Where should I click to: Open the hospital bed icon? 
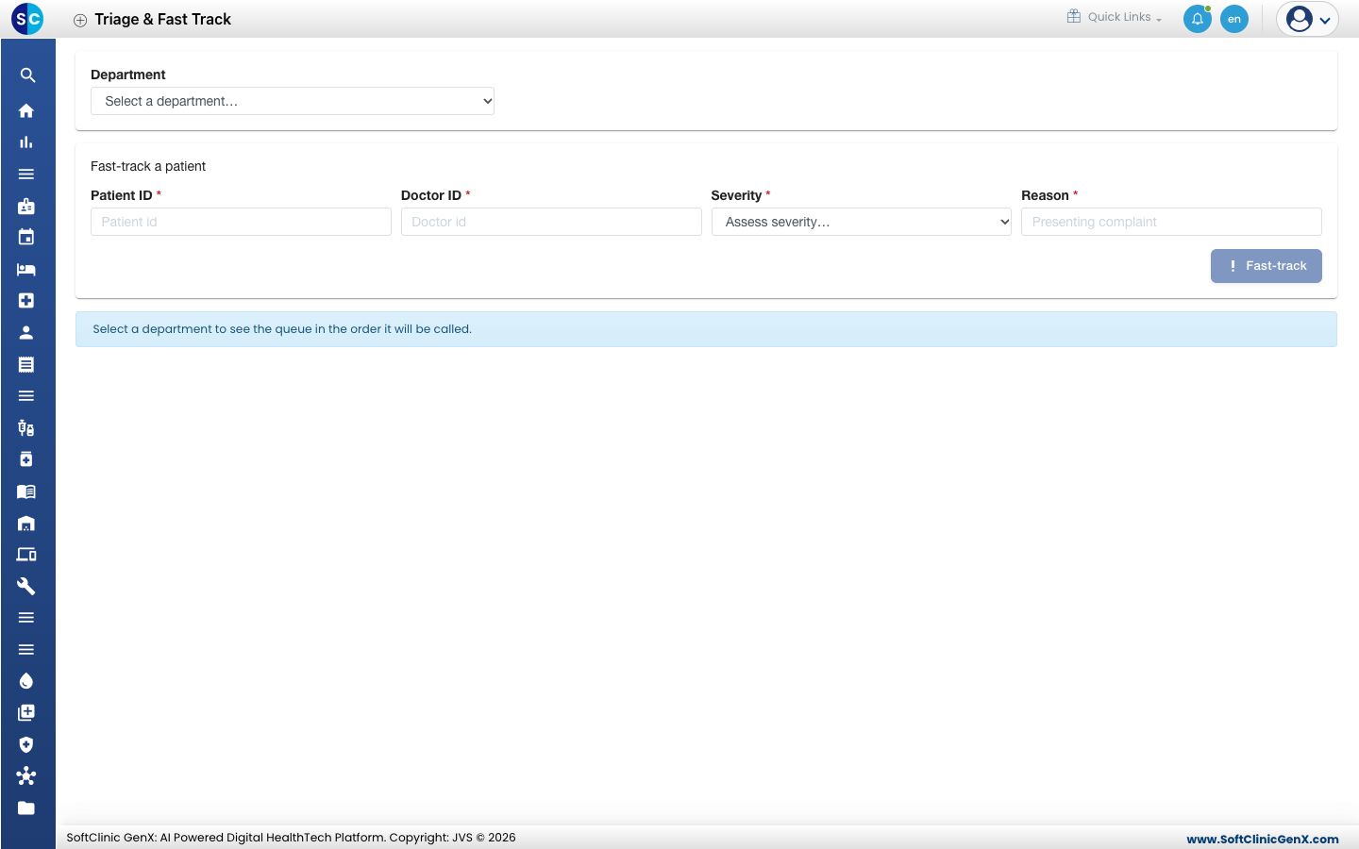pyautogui.click(x=26, y=269)
